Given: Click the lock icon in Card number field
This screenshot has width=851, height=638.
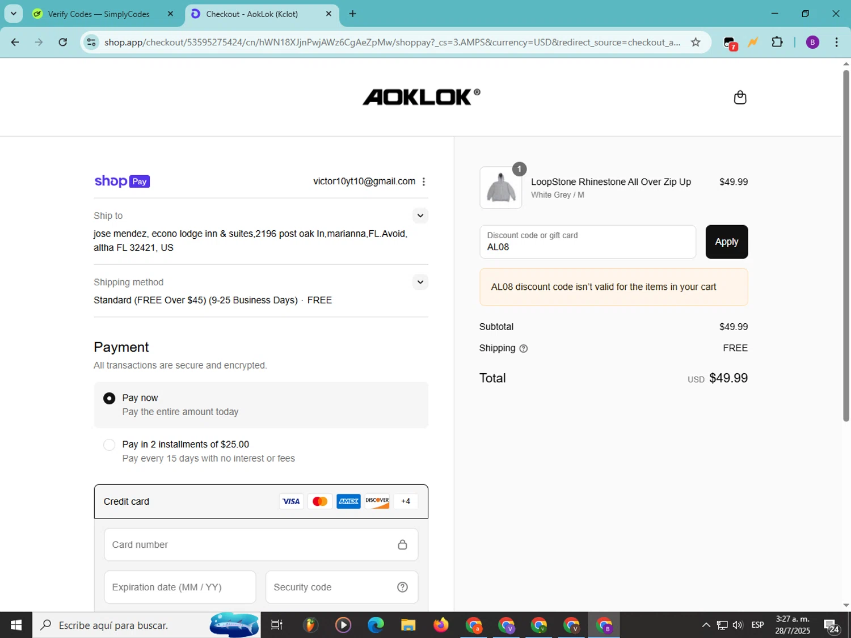Looking at the screenshot, I should pos(402,544).
